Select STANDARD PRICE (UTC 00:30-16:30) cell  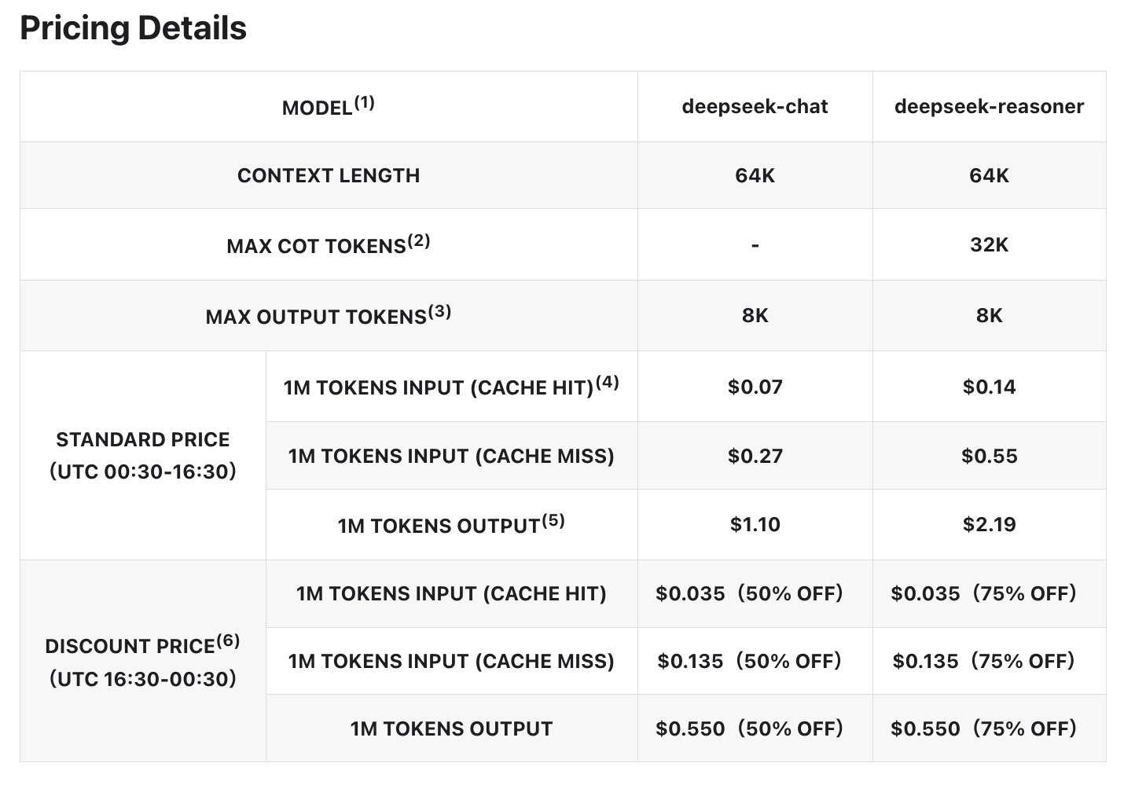point(143,455)
